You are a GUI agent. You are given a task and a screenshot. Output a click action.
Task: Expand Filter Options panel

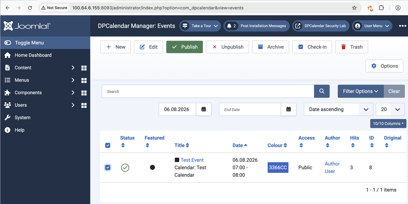[x=361, y=91]
